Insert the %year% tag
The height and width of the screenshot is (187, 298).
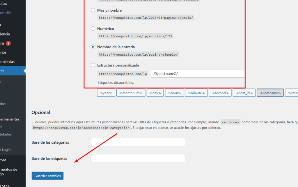[106, 93]
